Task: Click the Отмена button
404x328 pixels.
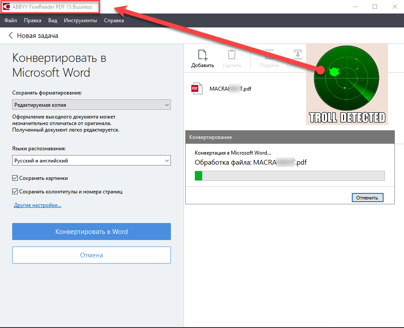Action: click(91, 255)
